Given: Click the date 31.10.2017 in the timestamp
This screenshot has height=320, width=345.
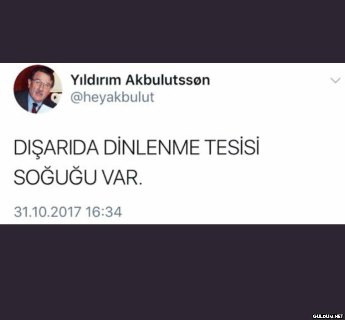Looking at the screenshot, I should (47, 212).
